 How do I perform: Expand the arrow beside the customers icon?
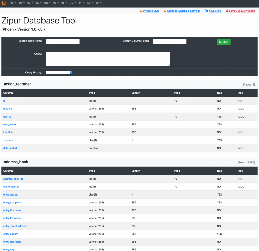(x=32, y=3)
